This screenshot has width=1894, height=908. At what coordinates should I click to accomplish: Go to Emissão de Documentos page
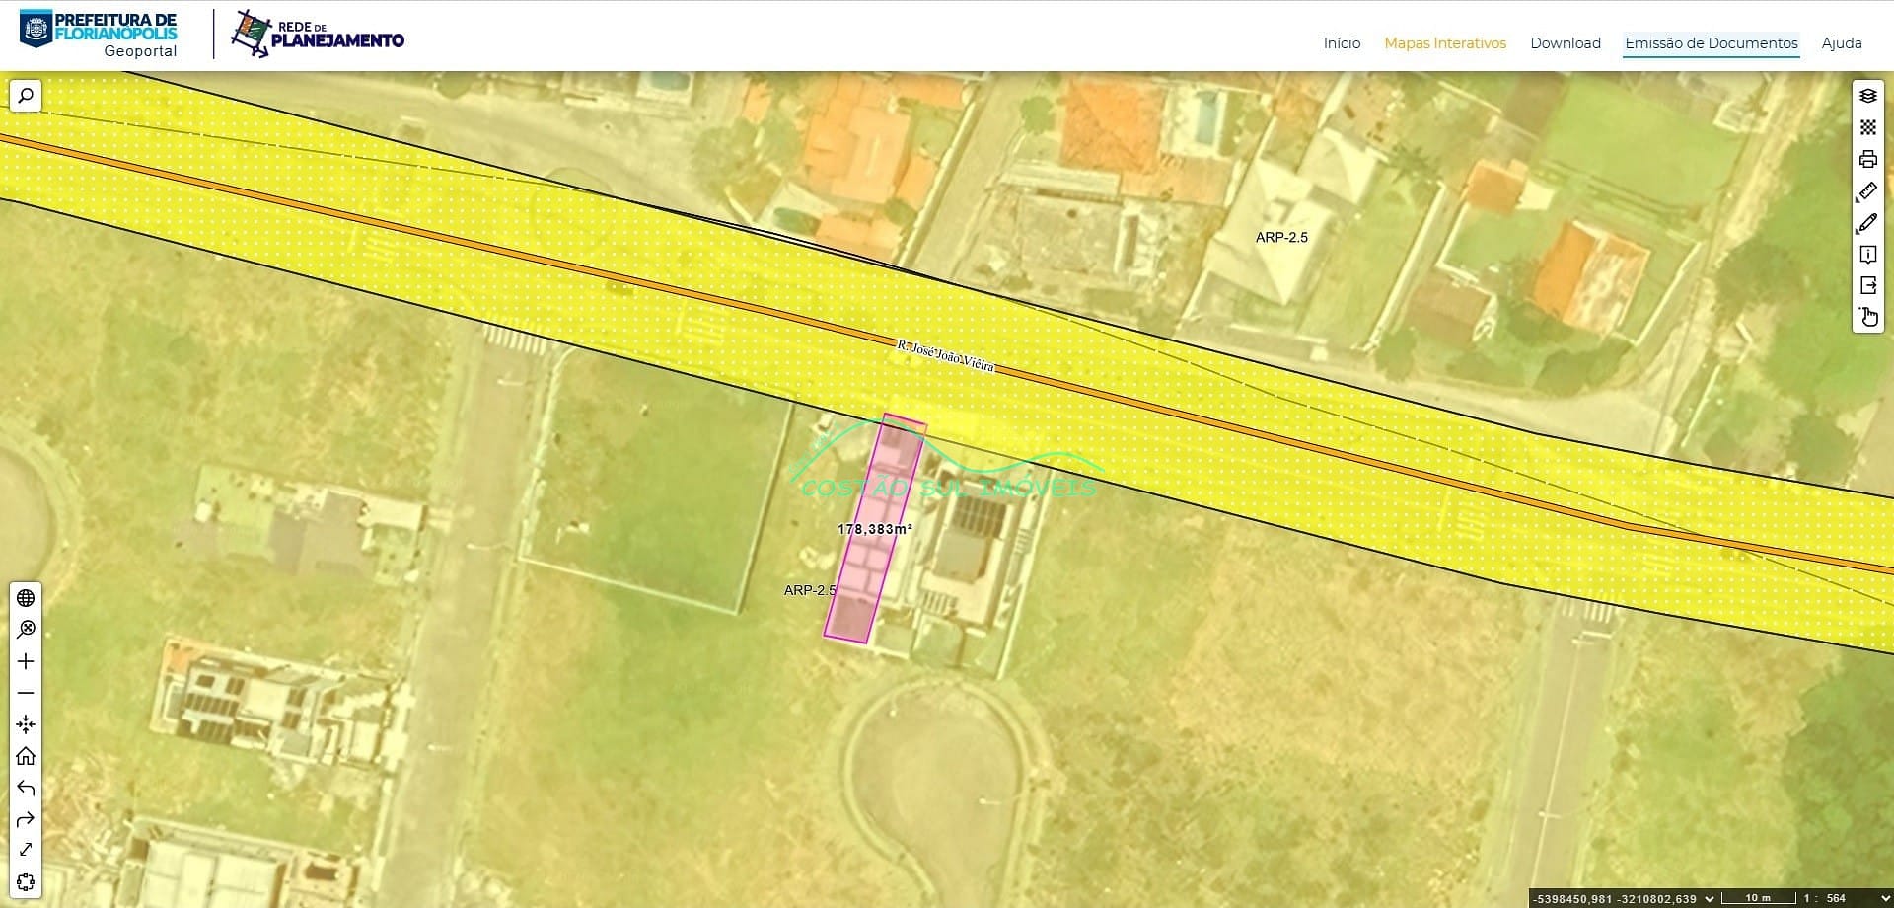pyautogui.click(x=1711, y=43)
